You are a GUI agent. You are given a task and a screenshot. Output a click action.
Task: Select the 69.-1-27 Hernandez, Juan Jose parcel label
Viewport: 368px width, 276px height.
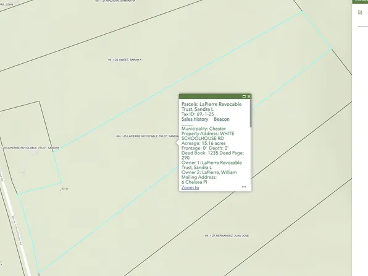pos(227,236)
